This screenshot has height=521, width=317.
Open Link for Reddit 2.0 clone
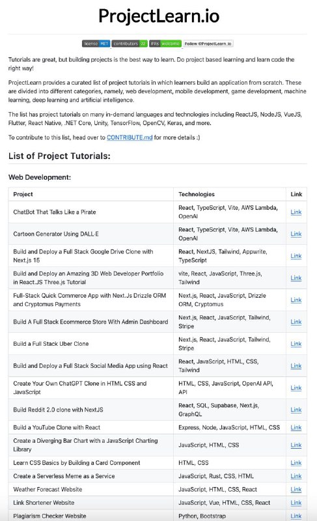point(296,410)
